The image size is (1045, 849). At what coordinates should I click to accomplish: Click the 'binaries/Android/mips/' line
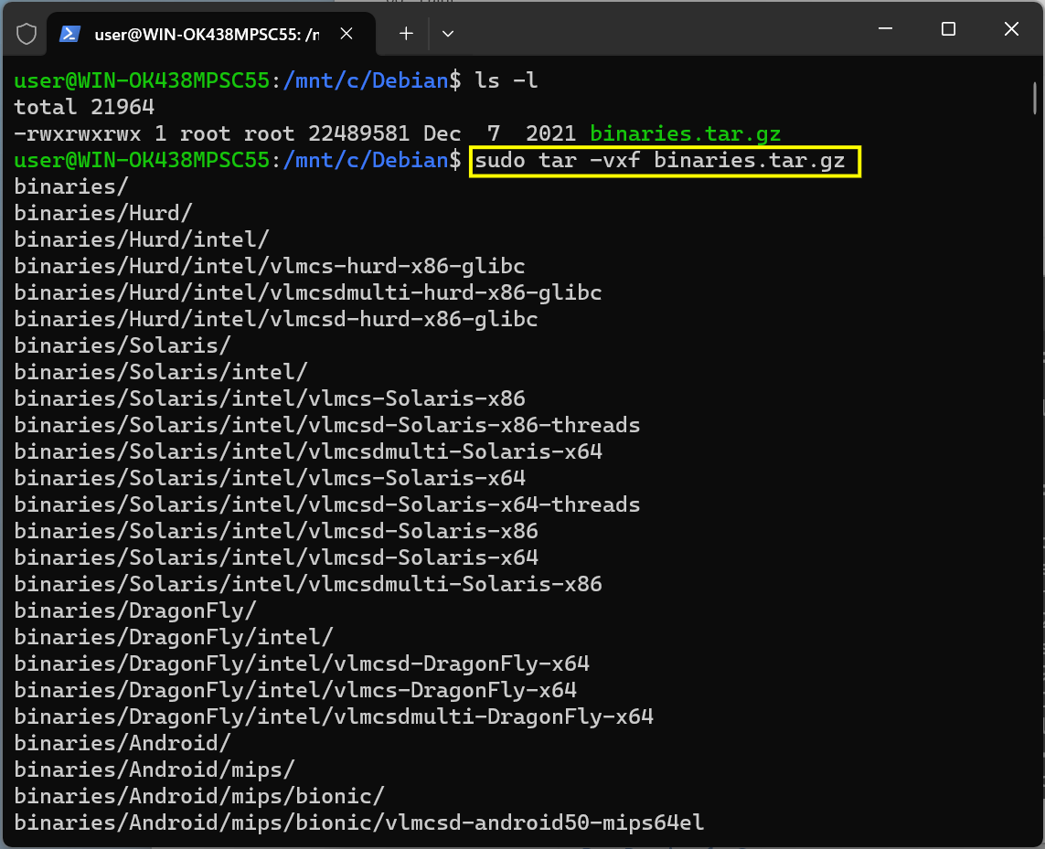coord(155,769)
